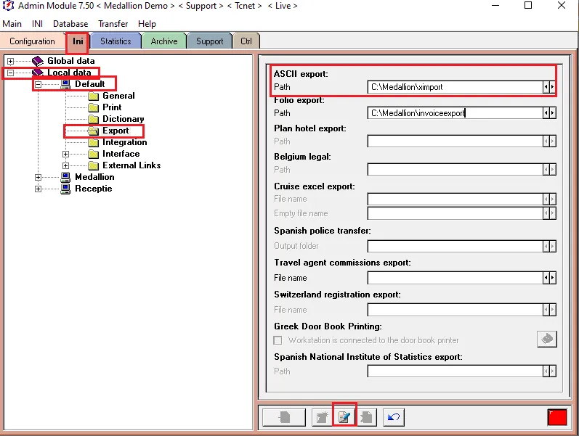The width and height of the screenshot is (579, 436).
Task: Enable Workstation is connected to door book printer
Action: click(x=278, y=340)
